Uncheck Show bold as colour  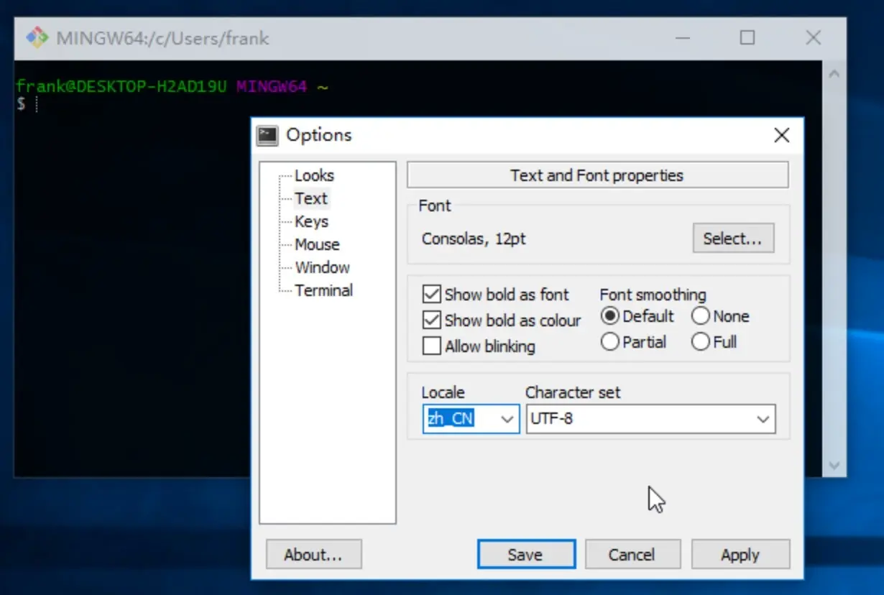[x=432, y=320]
